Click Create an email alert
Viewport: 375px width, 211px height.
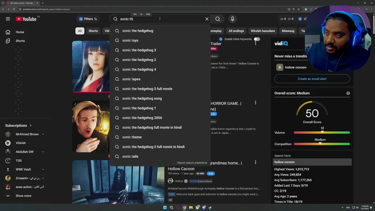312,79
